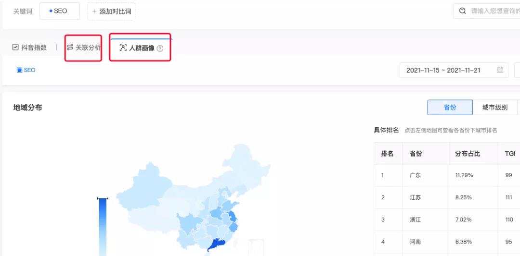Screen dimensions: 520x256
Task: Select the 省份 view toggle
Action: click(x=450, y=108)
